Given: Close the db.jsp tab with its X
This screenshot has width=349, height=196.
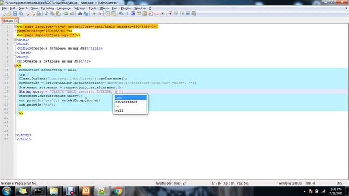Looking at the screenshot, I should (x=15, y=21).
